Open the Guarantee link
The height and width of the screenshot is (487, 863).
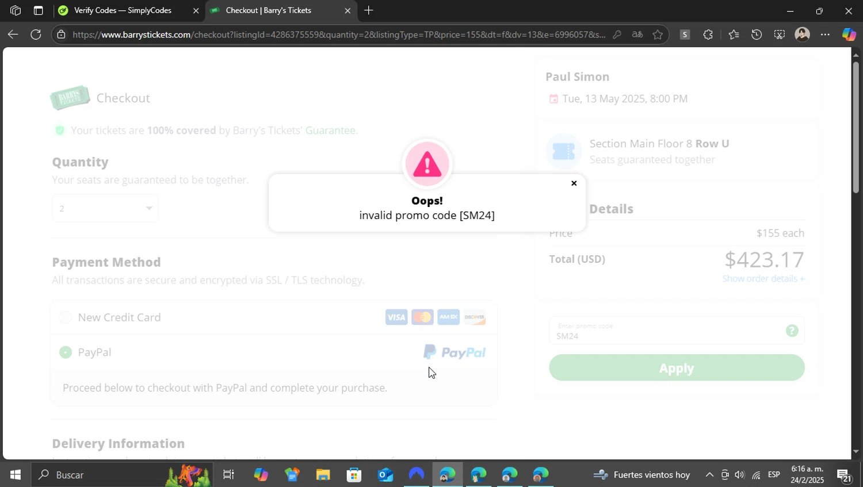coord(331,131)
